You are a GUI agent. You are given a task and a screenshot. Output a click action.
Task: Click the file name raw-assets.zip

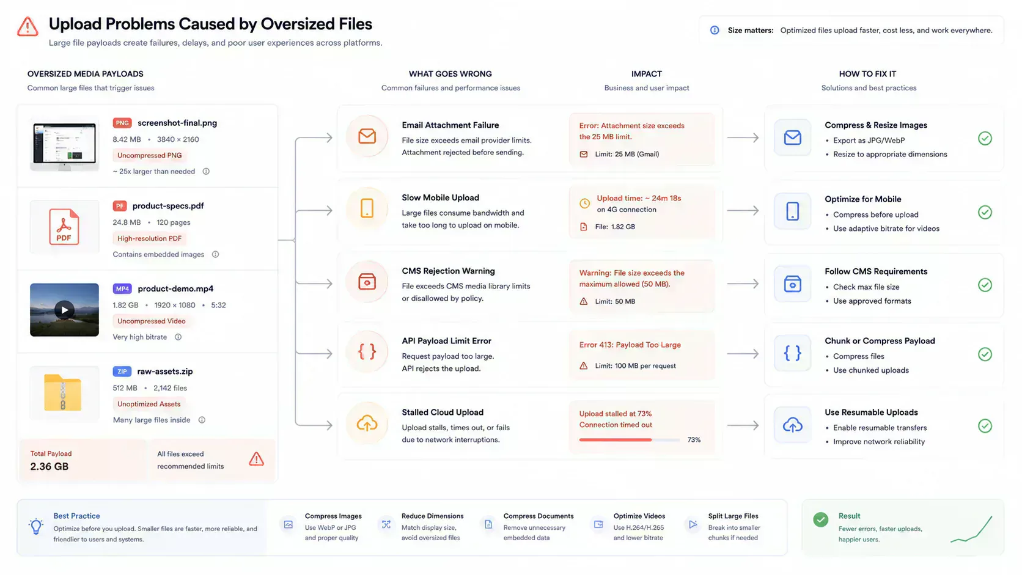point(165,372)
